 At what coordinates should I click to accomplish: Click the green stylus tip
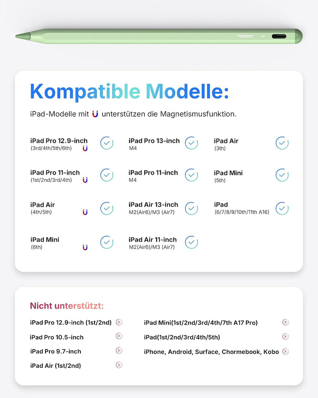click(x=23, y=36)
